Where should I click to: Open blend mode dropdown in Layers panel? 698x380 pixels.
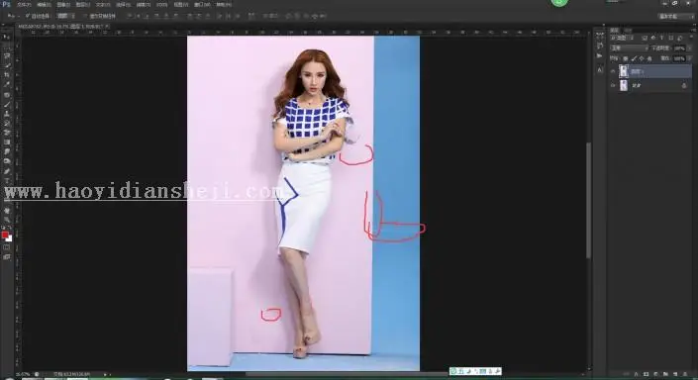[629, 48]
